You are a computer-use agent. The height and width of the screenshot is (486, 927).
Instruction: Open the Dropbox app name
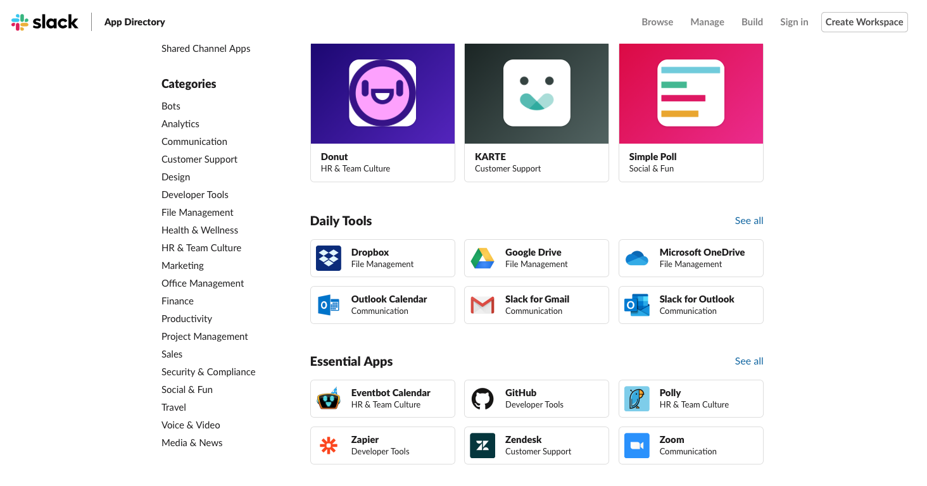coord(370,252)
